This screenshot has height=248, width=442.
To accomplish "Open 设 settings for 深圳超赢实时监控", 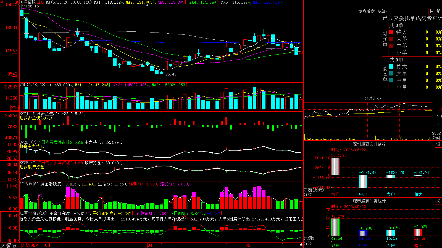I will pos(438,144).
